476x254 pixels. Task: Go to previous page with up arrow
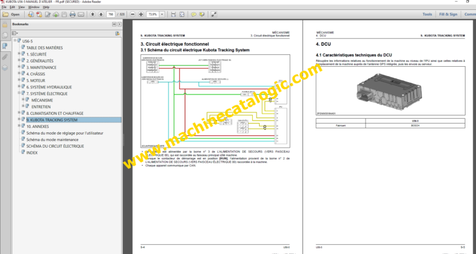tap(92, 14)
